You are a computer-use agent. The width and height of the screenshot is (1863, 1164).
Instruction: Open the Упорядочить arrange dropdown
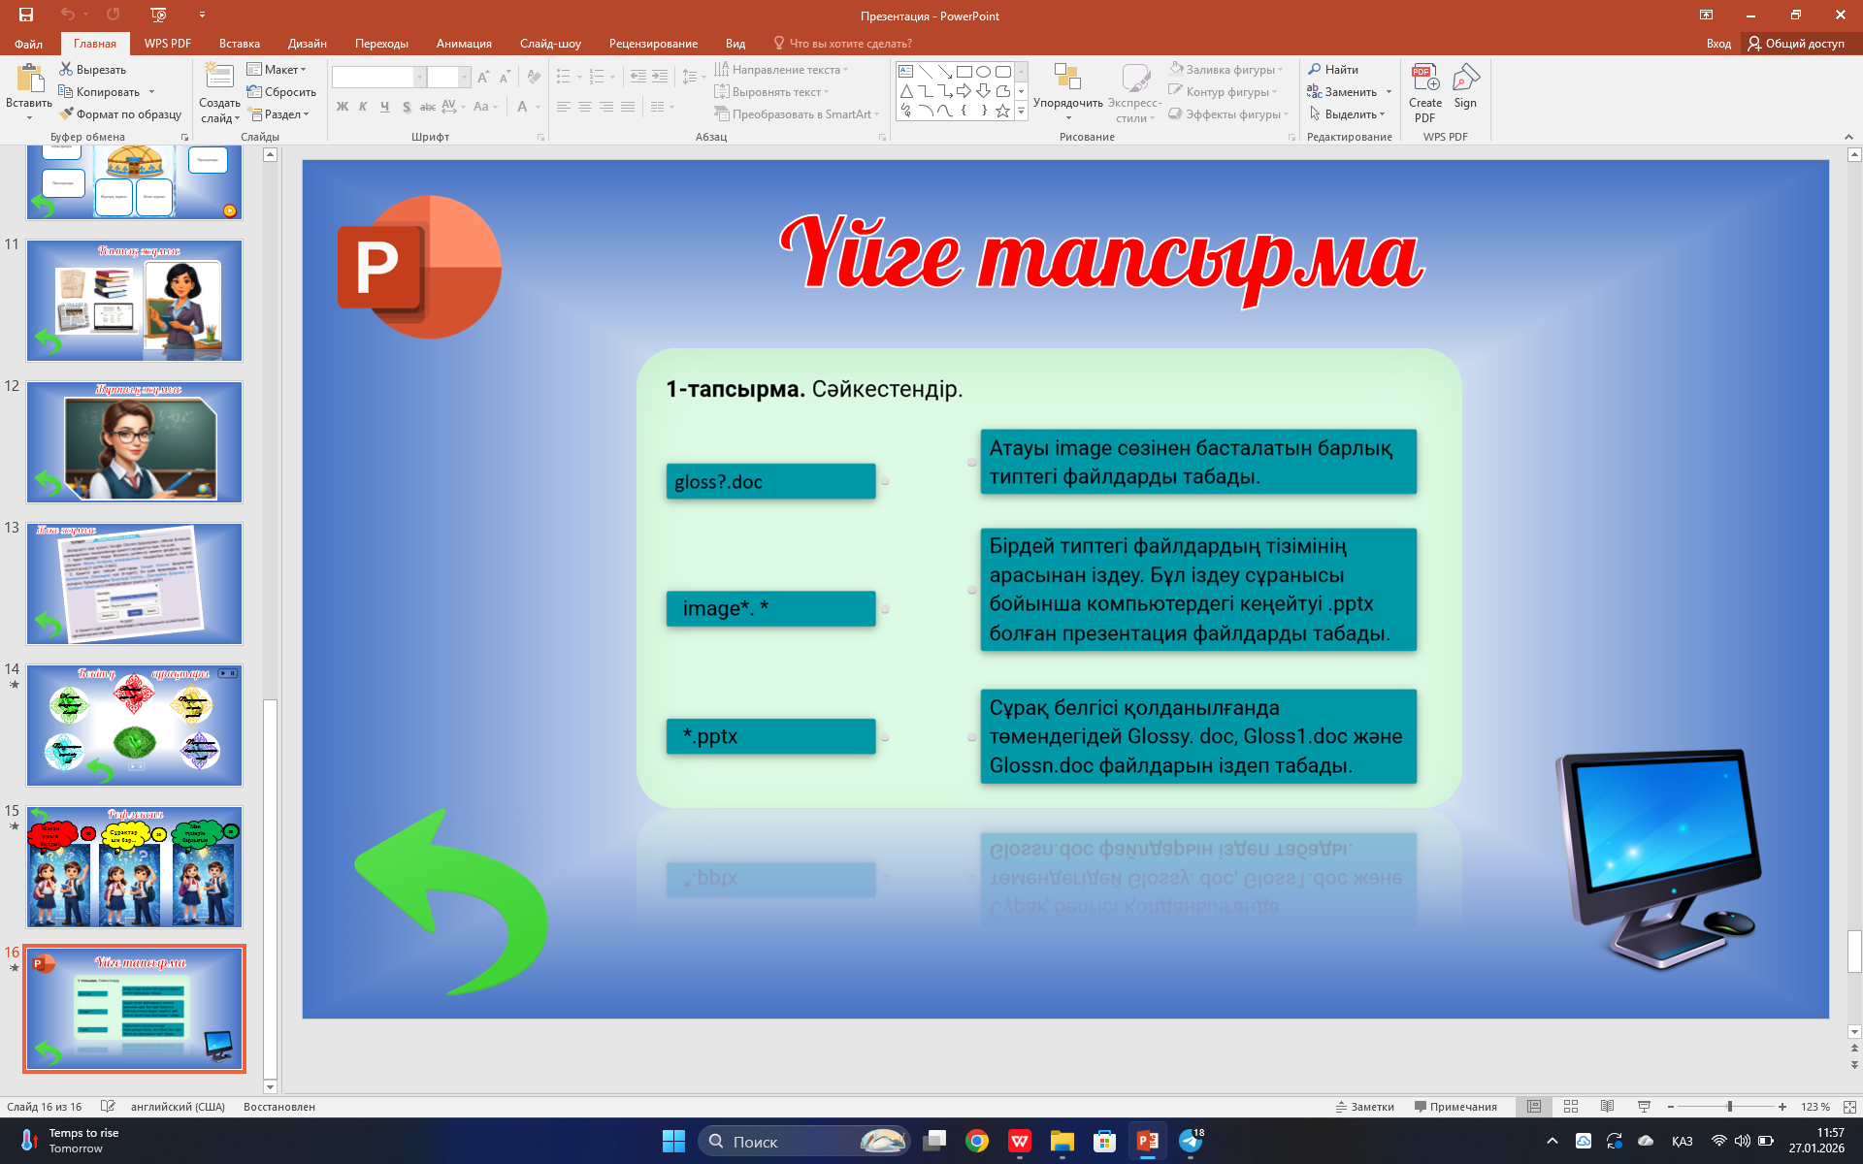tap(1067, 92)
